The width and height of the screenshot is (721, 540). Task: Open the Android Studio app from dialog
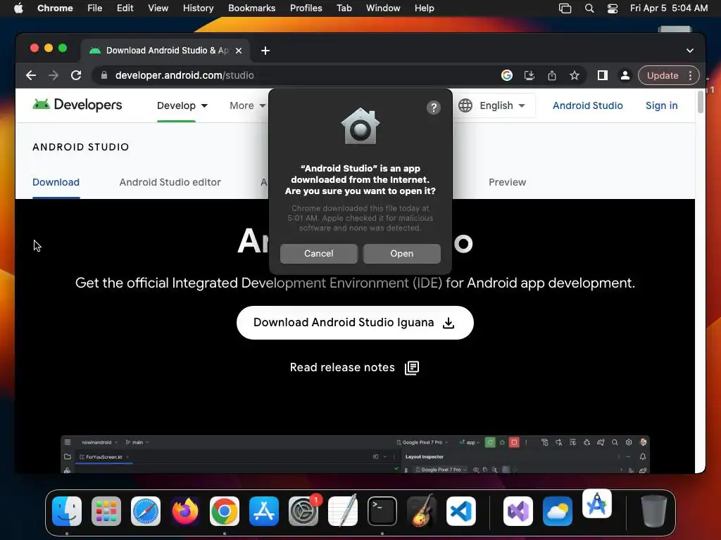click(x=401, y=253)
